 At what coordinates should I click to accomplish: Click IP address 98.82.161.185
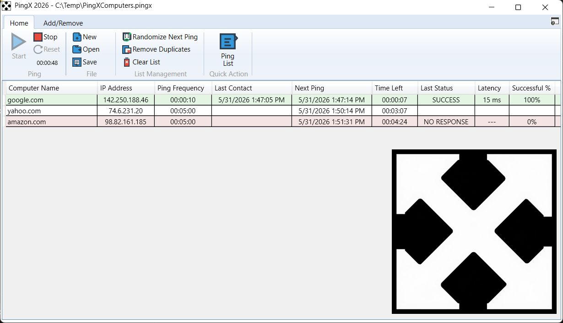pos(126,122)
